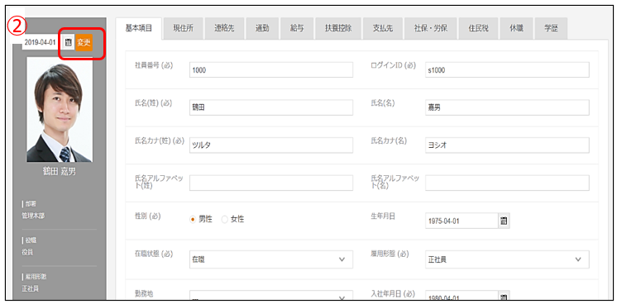Switch to the 現住所 tab
This screenshot has width=617, height=304.
184,28
